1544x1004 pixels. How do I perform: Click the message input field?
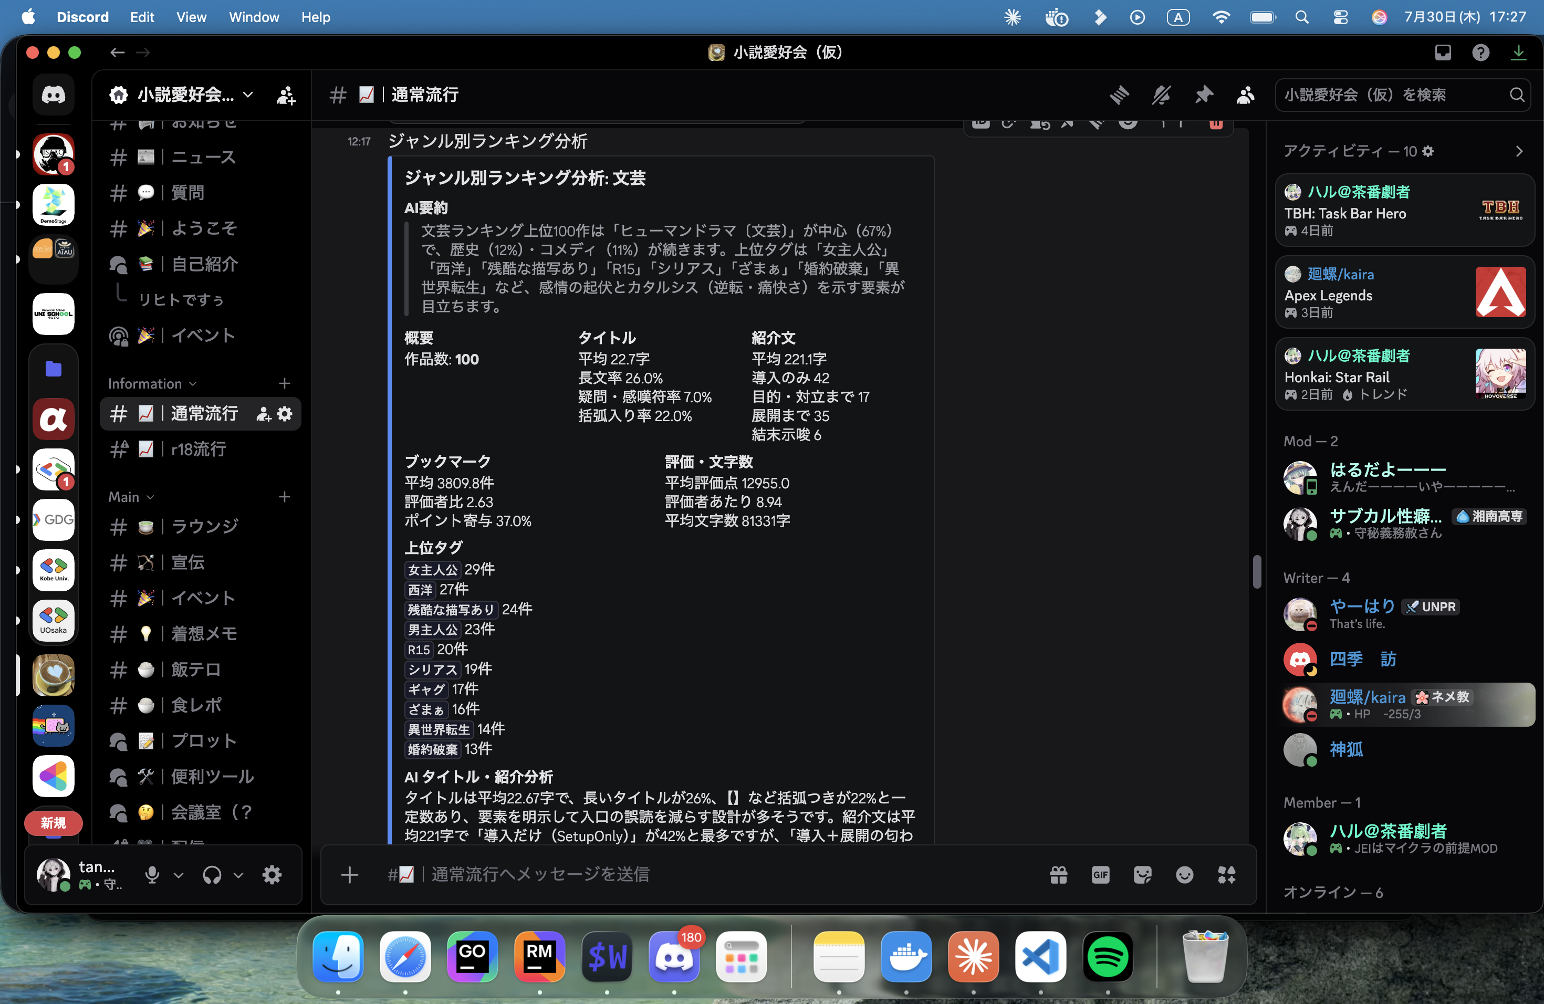714,874
